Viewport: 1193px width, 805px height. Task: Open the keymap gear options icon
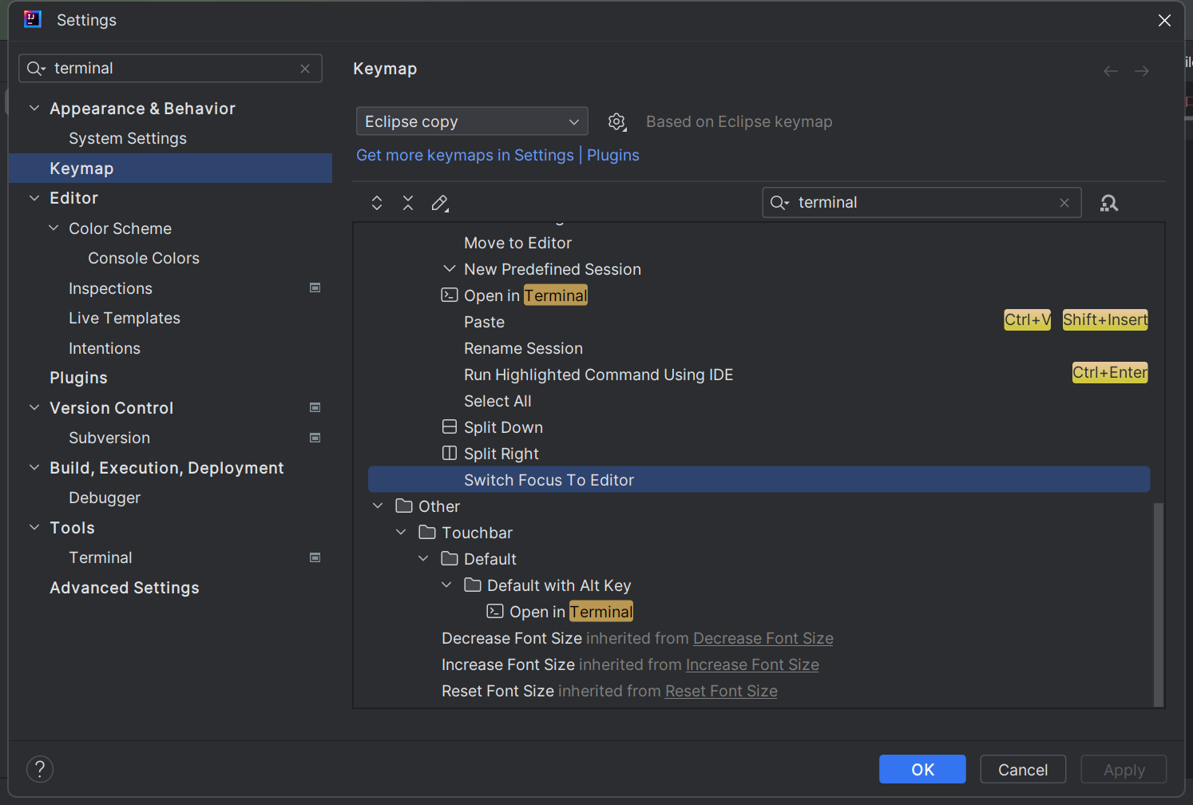tap(616, 121)
